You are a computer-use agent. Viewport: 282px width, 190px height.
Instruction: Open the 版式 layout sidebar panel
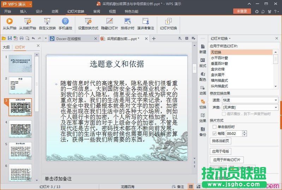(x=203, y=63)
